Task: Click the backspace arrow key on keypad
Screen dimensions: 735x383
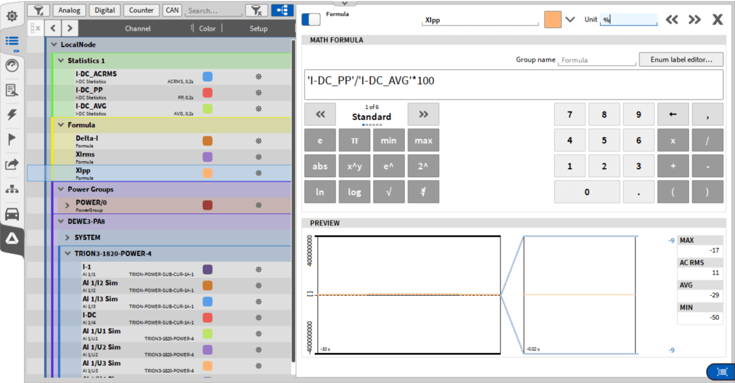Action: coord(673,115)
